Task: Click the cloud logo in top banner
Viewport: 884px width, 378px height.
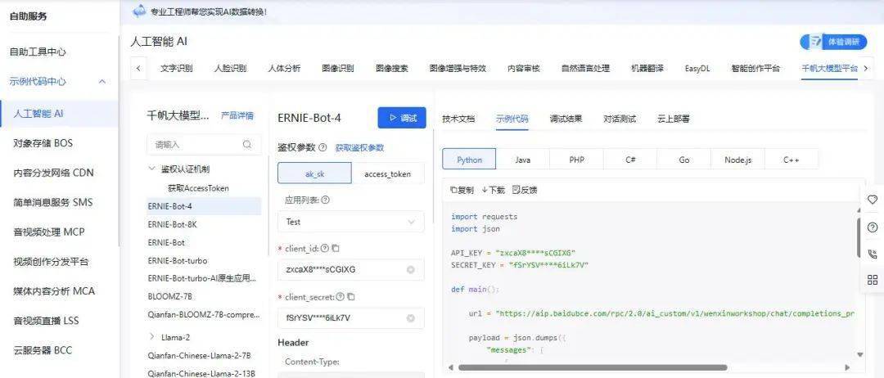Action: coord(140,11)
